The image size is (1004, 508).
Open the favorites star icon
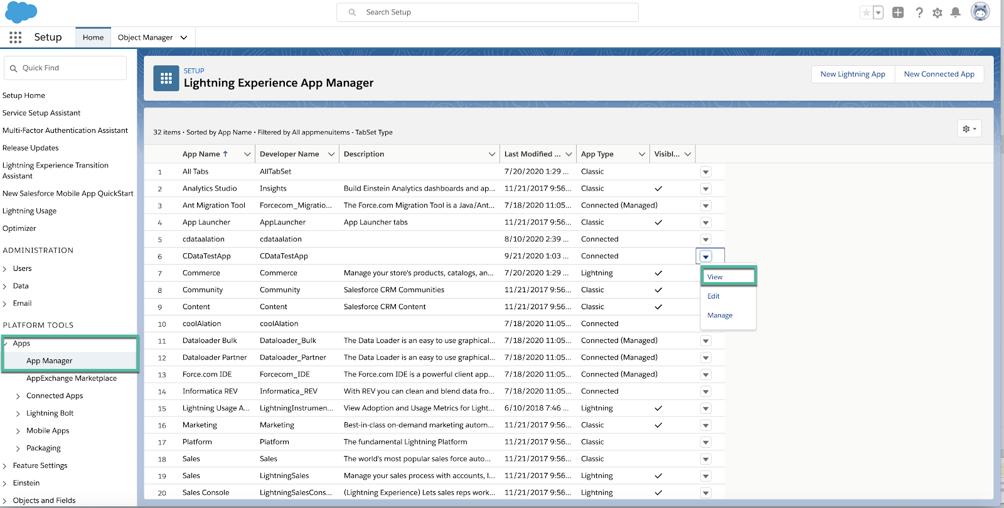click(866, 13)
